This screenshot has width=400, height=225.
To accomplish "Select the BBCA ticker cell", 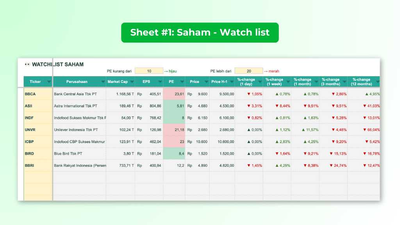I will point(31,94).
